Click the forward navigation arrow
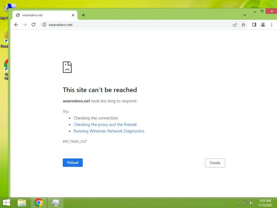The width and height of the screenshot is (277, 208). (x=25, y=25)
